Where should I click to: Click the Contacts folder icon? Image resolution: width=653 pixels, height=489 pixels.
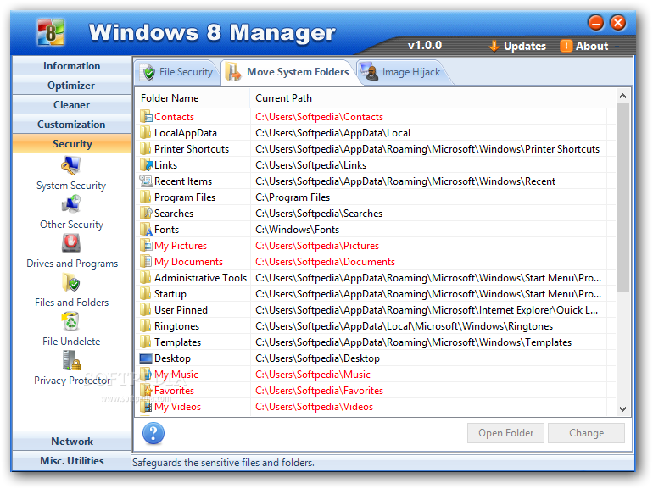[x=146, y=116]
